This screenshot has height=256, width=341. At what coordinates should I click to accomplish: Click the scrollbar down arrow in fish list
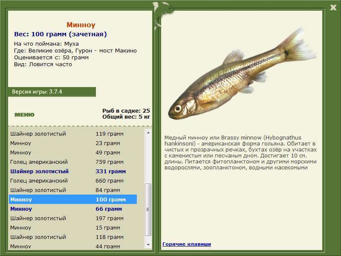coord(148,244)
